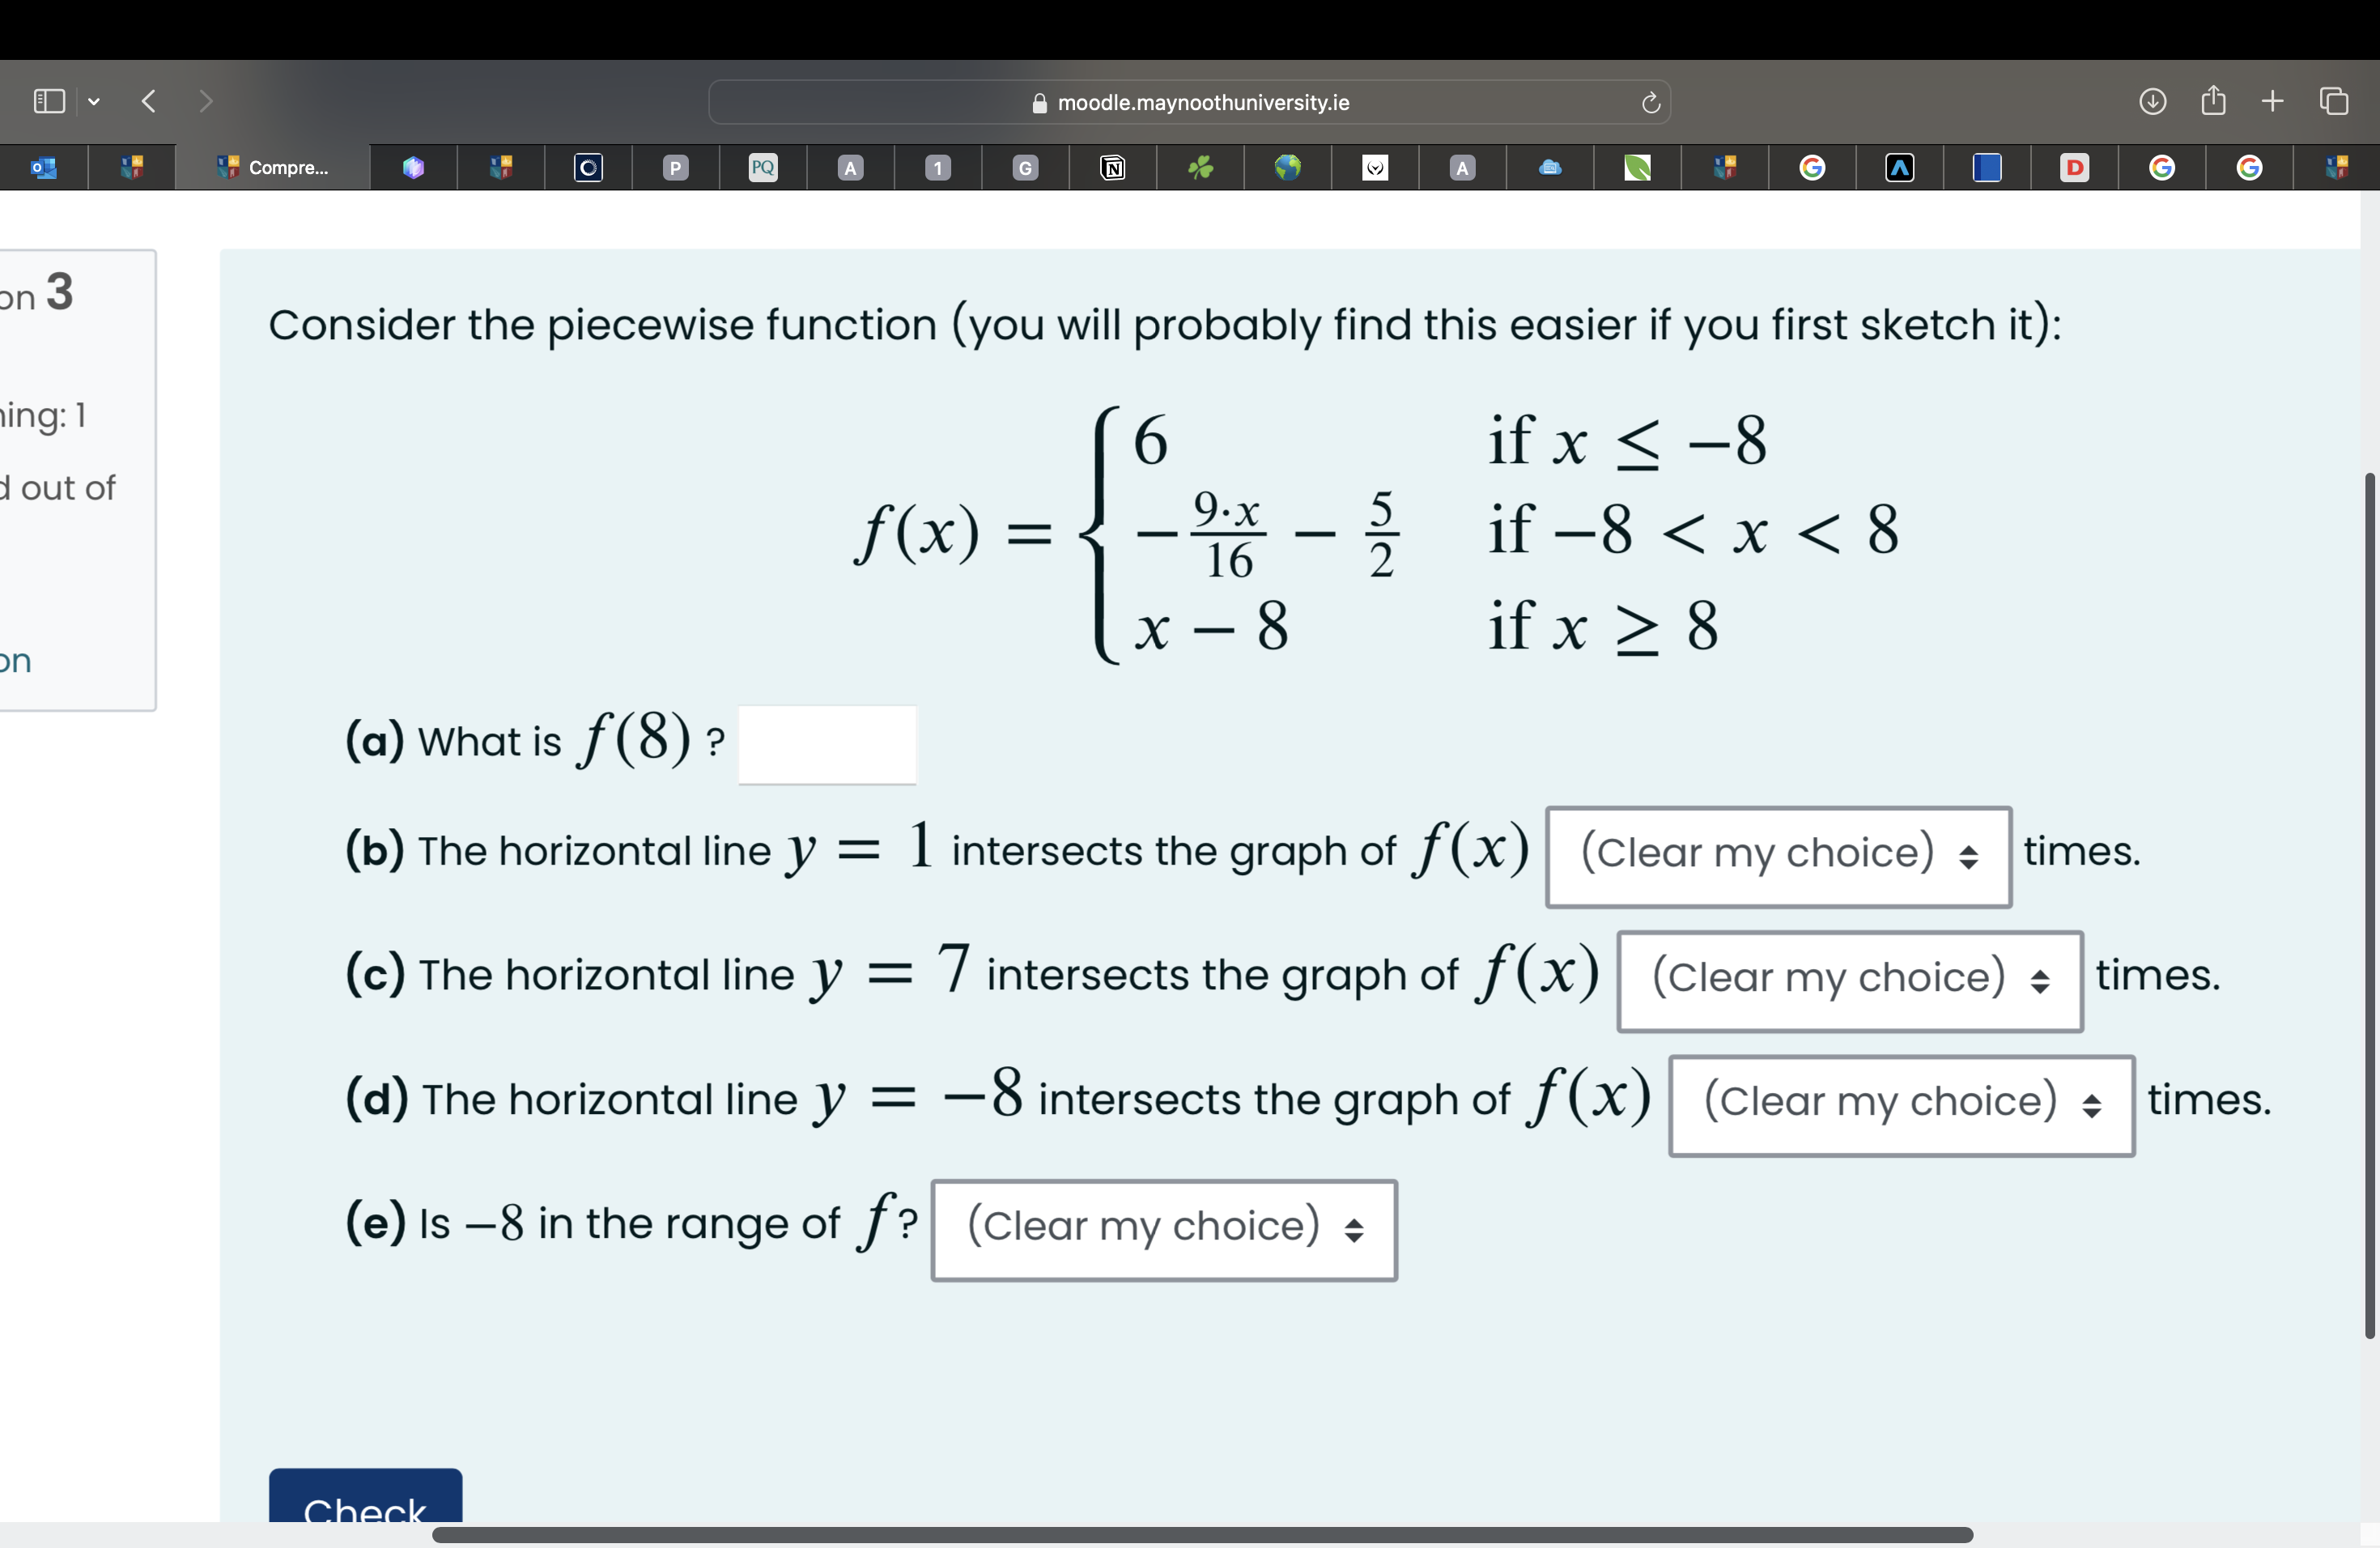Add a new tab with plus icon
This screenshot has width=2380, height=1548.
tap(2272, 101)
